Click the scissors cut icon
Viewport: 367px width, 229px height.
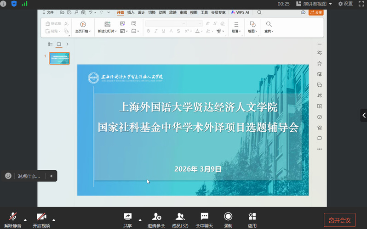(66, 23)
